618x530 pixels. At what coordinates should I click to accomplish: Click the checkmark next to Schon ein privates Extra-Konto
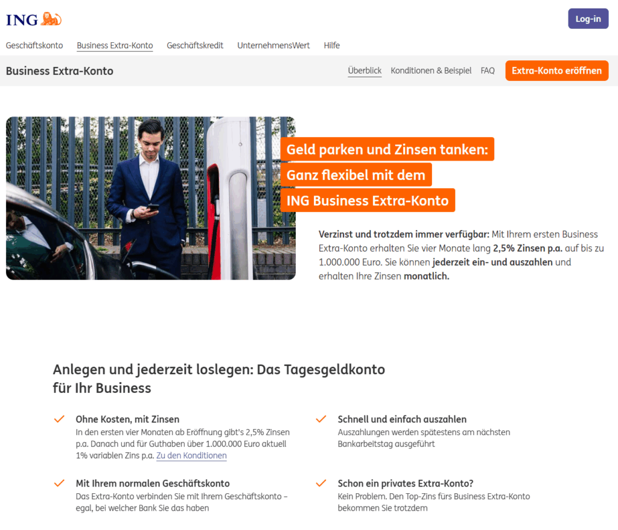click(x=321, y=483)
